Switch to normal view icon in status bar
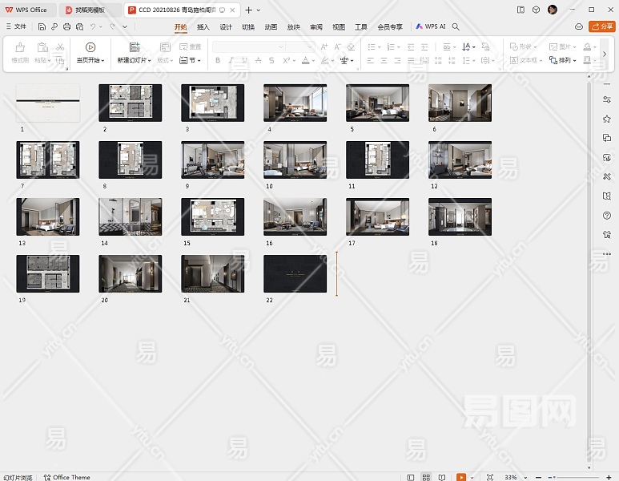 [411, 477]
